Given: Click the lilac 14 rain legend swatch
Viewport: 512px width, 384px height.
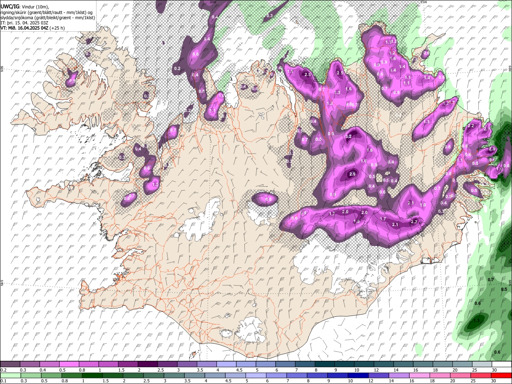Looking at the screenshot, I should pyautogui.click(x=398, y=375).
